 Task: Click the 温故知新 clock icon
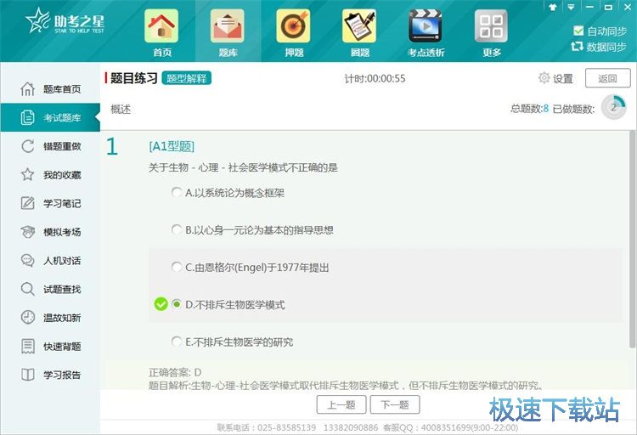point(28,318)
